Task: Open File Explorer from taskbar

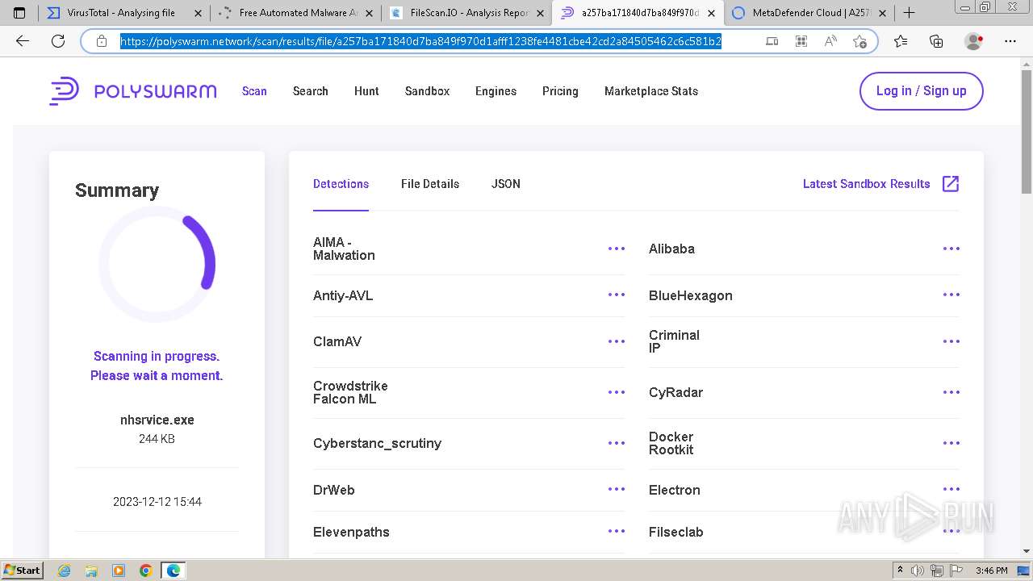Action: [x=91, y=571]
